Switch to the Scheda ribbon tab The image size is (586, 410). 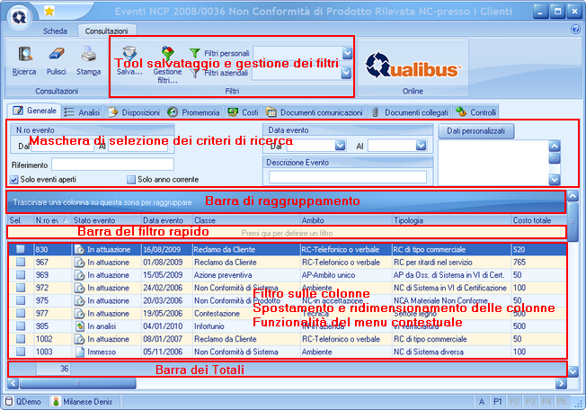tap(55, 30)
